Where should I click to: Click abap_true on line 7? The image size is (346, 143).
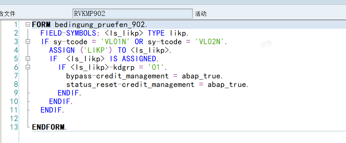click(x=201, y=76)
